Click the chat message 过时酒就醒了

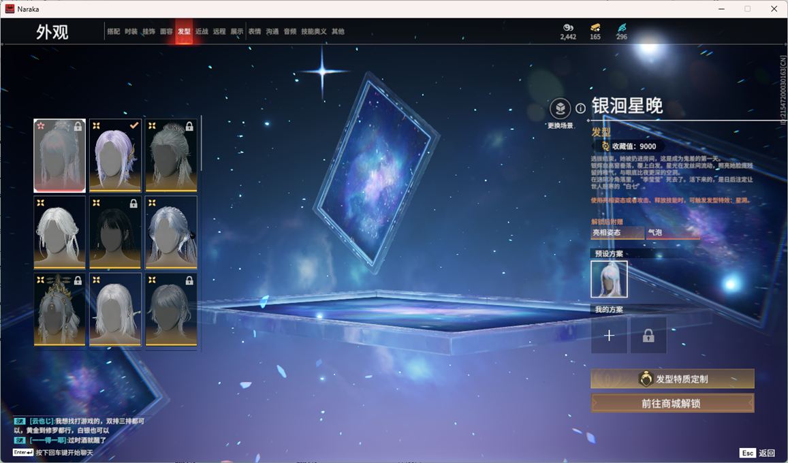(x=61, y=440)
